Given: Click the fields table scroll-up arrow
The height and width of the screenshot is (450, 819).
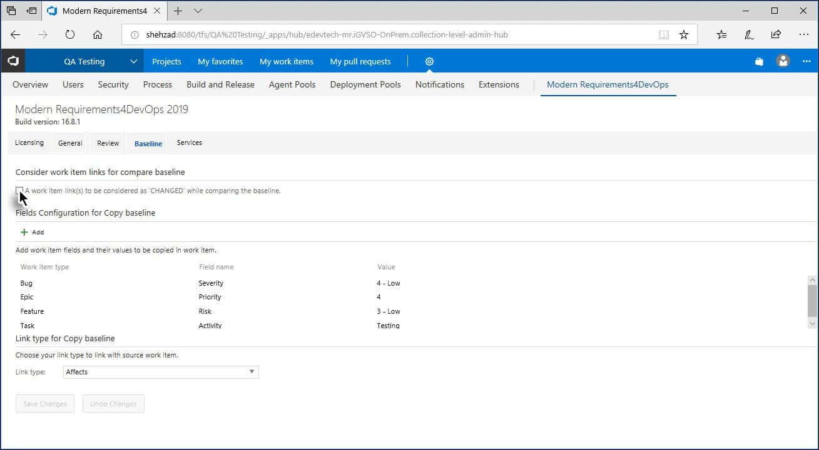Looking at the screenshot, I should 812,280.
